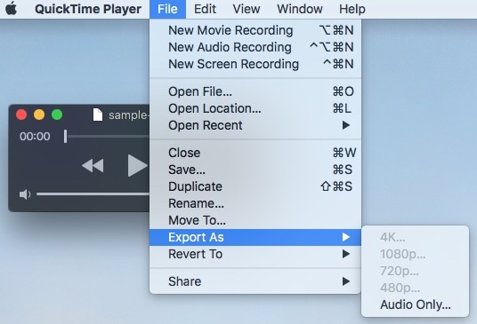Click the 00:00 elapsed time label
This screenshot has height=324, width=477.
pos(35,137)
